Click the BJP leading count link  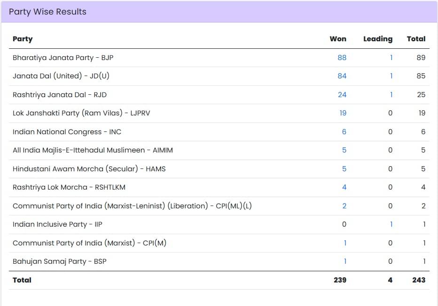[x=391, y=58]
